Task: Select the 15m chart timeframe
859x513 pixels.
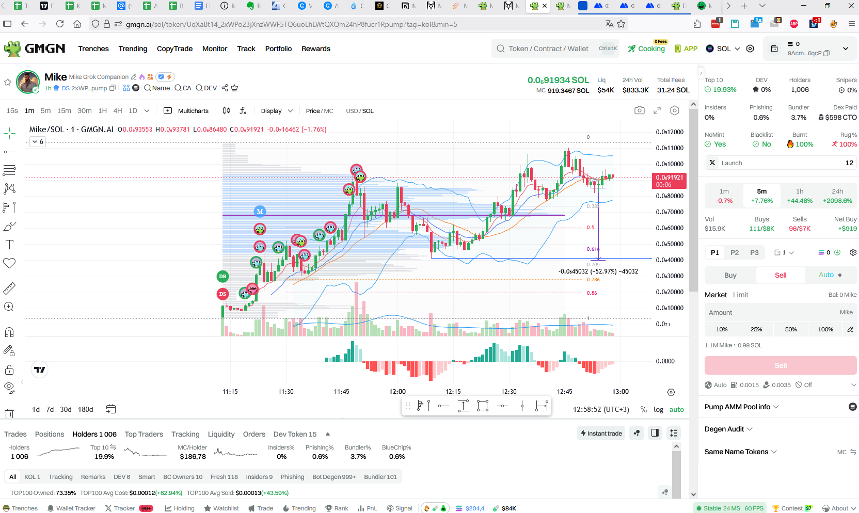Action: (64, 110)
